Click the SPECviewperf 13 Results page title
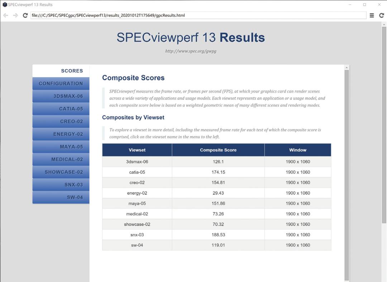This screenshot has width=387, height=282. (191, 38)
